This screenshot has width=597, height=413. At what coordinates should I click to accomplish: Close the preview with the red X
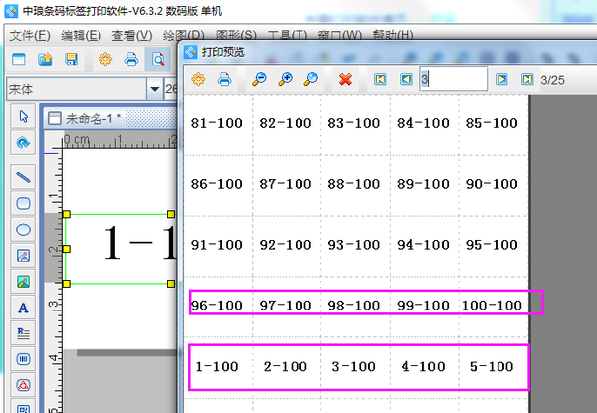tap(345, 79)
